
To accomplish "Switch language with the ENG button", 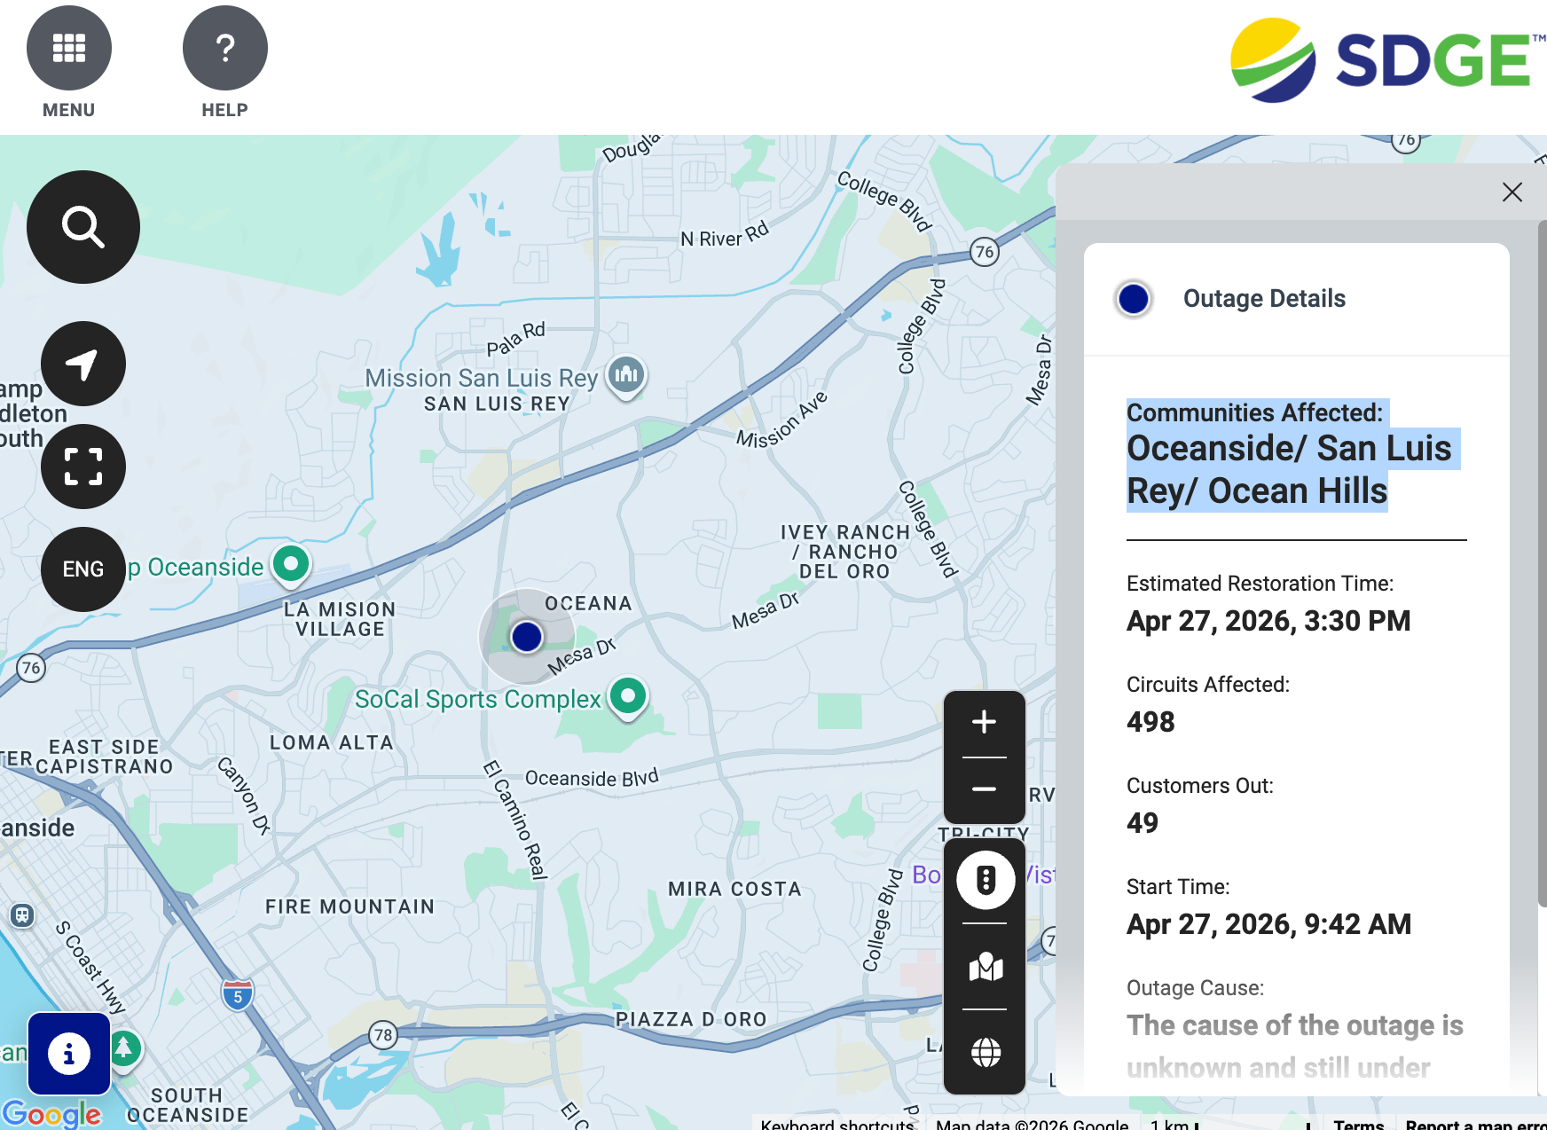I will (83, 569).
